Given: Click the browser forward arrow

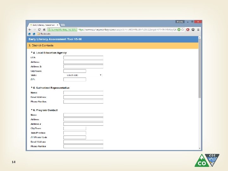Looking at the screenshot, I should pyautogui.click(x=35, y=30).
